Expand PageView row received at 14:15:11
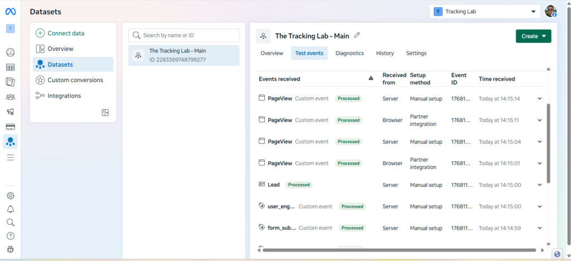Image resolution: width=571 pixels, height=261 pixels. click(x=540, y=120)
